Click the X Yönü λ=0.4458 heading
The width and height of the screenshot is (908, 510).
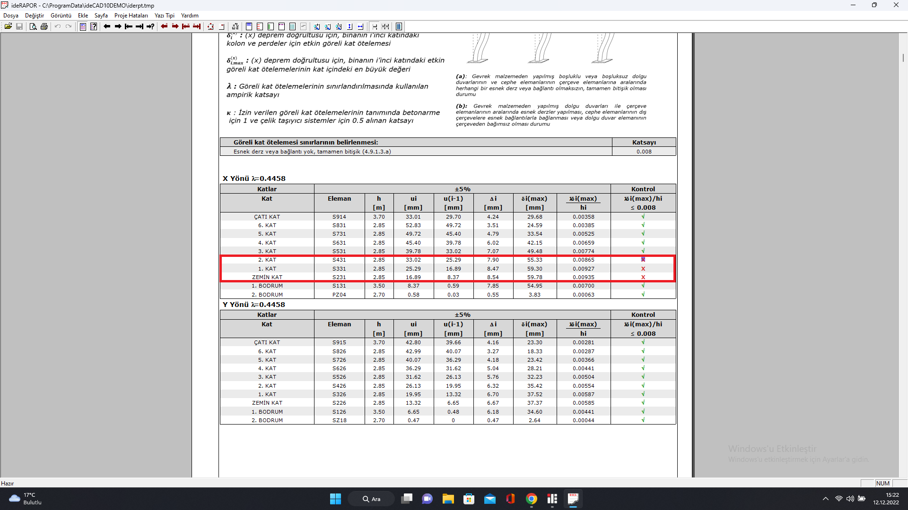point(254,178)
